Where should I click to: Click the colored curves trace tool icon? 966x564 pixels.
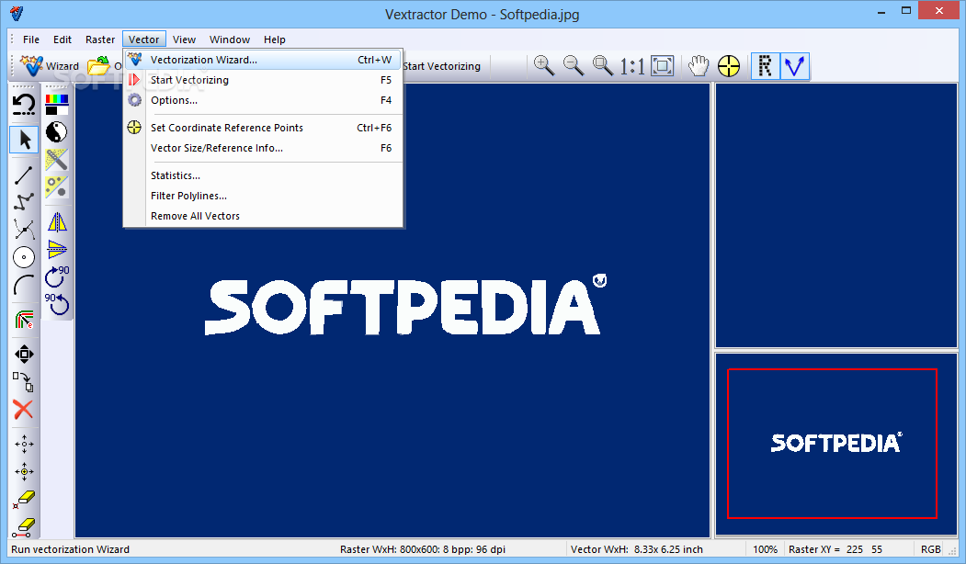click(x=24, y=320)
